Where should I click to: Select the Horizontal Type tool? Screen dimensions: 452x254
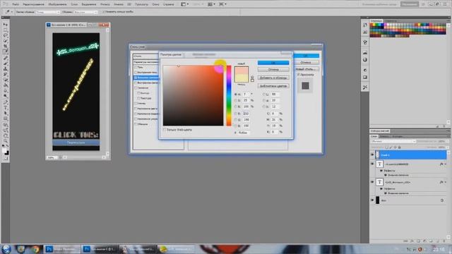point(5,108)
